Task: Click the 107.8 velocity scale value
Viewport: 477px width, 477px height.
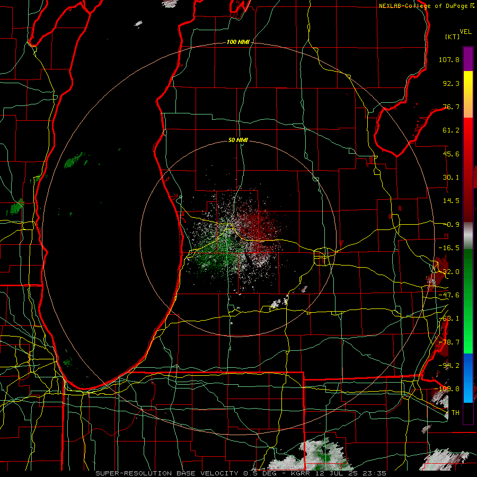Action: (449, 59)
